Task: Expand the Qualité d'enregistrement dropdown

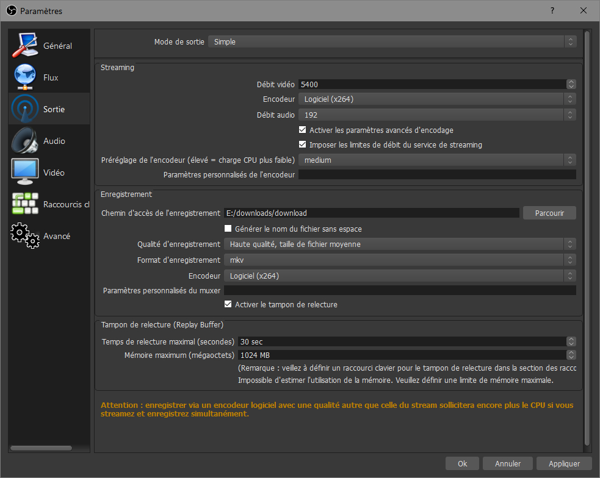Action: click(x=400, y=244)
